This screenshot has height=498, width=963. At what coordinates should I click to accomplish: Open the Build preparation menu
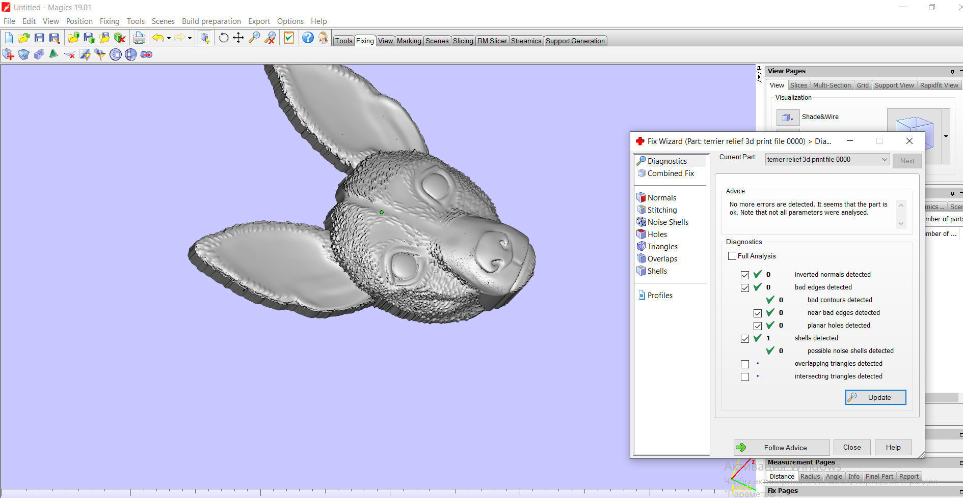211,21
